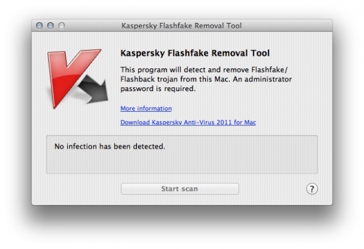Start scan for the Flashfake trojan

coord(180,189)
